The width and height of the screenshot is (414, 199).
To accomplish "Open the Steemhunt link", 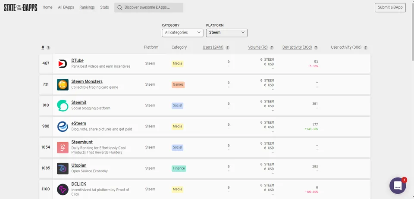I will click(x=82, y=142).
